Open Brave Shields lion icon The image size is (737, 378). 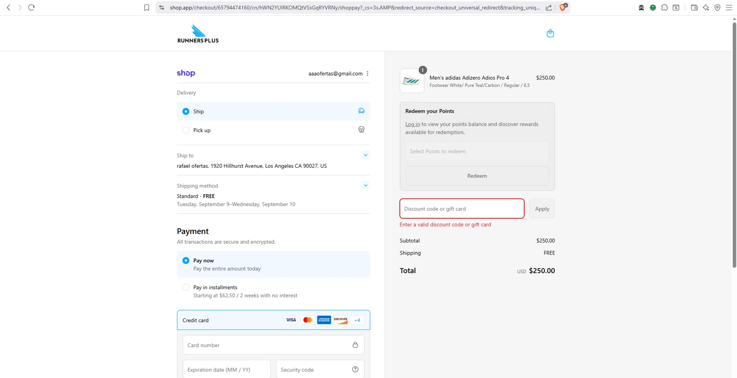pos(563,7)
